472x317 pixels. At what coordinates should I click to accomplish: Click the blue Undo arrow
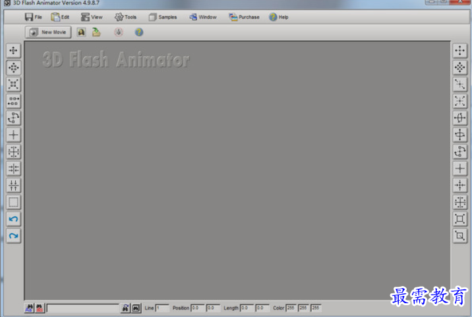tap(14, 219)
